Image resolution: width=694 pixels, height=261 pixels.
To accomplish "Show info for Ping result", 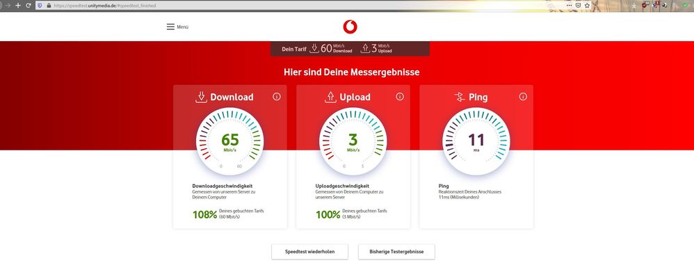I will pyautogui.click(x=523, y=97).
